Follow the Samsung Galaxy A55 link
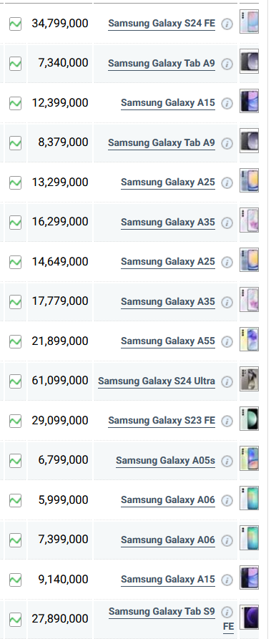This screenshot has height=639, width=271. pyautogui.click(x=168, y=341)
